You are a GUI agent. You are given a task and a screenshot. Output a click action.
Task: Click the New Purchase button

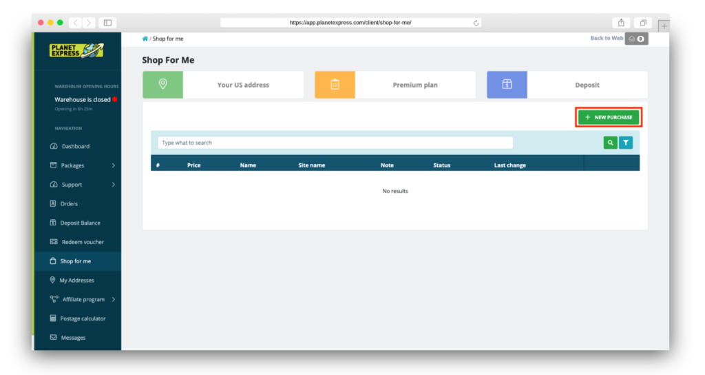coord(609,117)
